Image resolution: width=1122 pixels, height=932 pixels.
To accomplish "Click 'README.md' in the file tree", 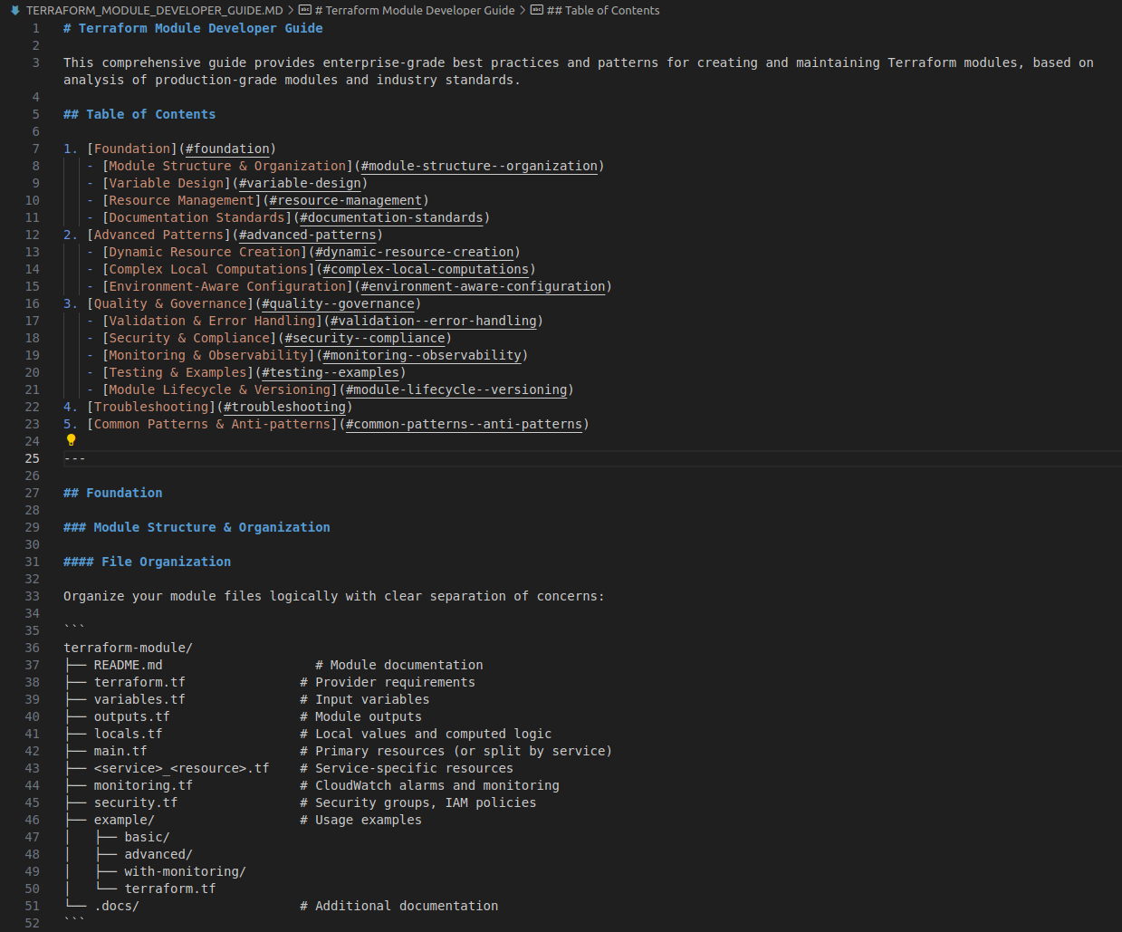I will click(128, 665).
